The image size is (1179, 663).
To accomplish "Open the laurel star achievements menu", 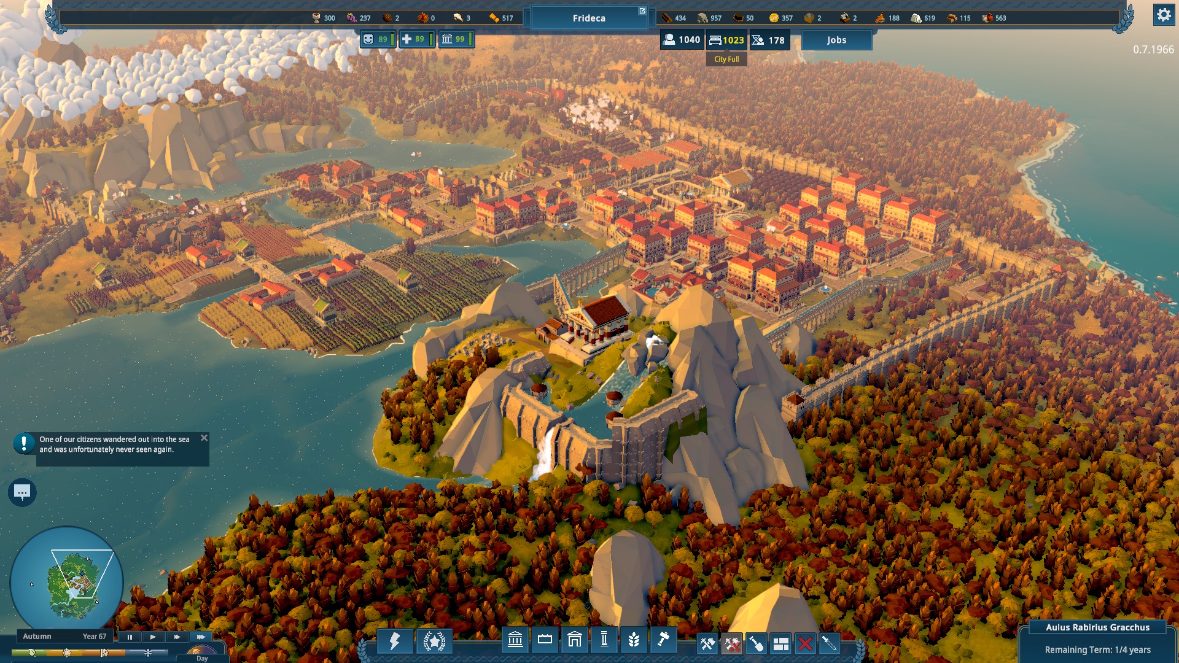I will pyautogui.click(x=434, y=642).
